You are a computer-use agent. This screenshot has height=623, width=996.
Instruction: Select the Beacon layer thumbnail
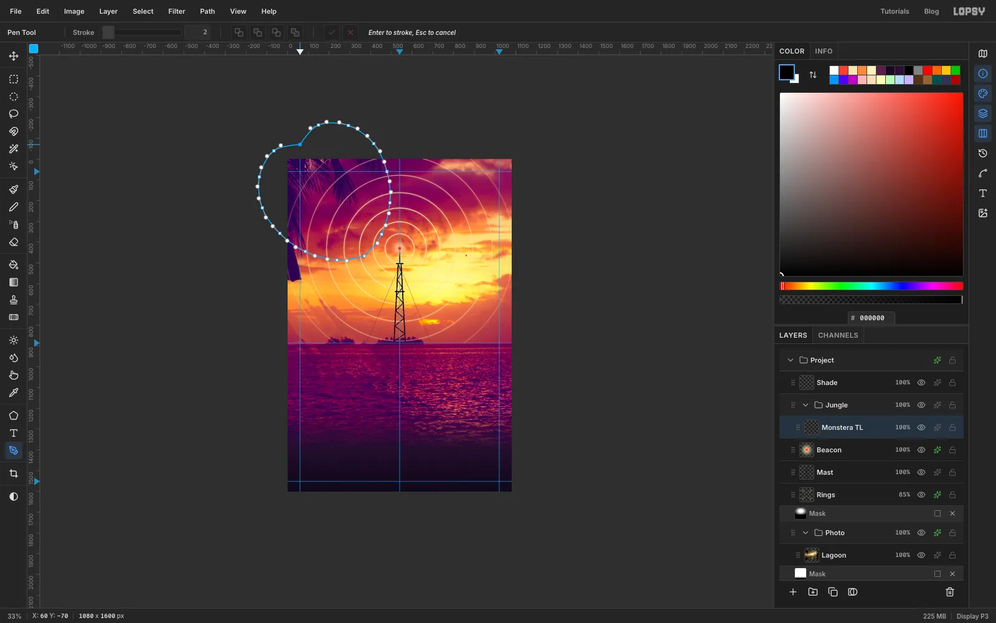coord(807,450)
